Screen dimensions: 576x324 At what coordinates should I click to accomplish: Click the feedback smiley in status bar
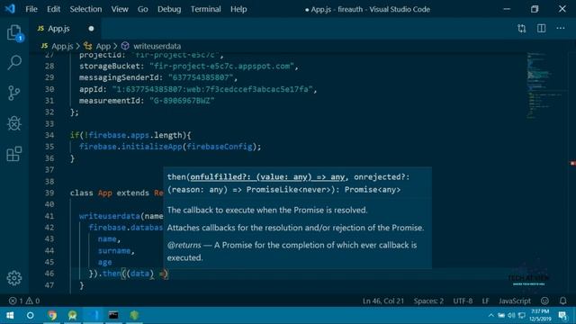coord(544,301)
